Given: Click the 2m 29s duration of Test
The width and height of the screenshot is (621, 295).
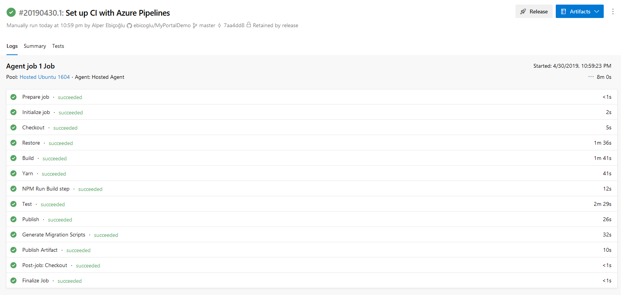Looking at the screenshot, I should (603, 204).
